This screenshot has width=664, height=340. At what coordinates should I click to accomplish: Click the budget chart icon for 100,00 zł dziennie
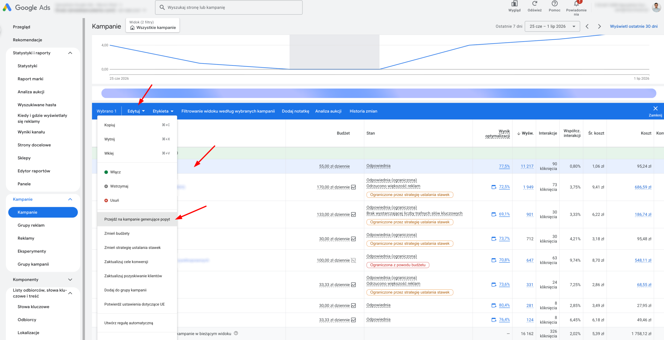(x=354, y=260)
